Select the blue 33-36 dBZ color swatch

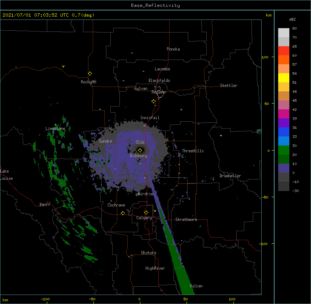[284, 132]
